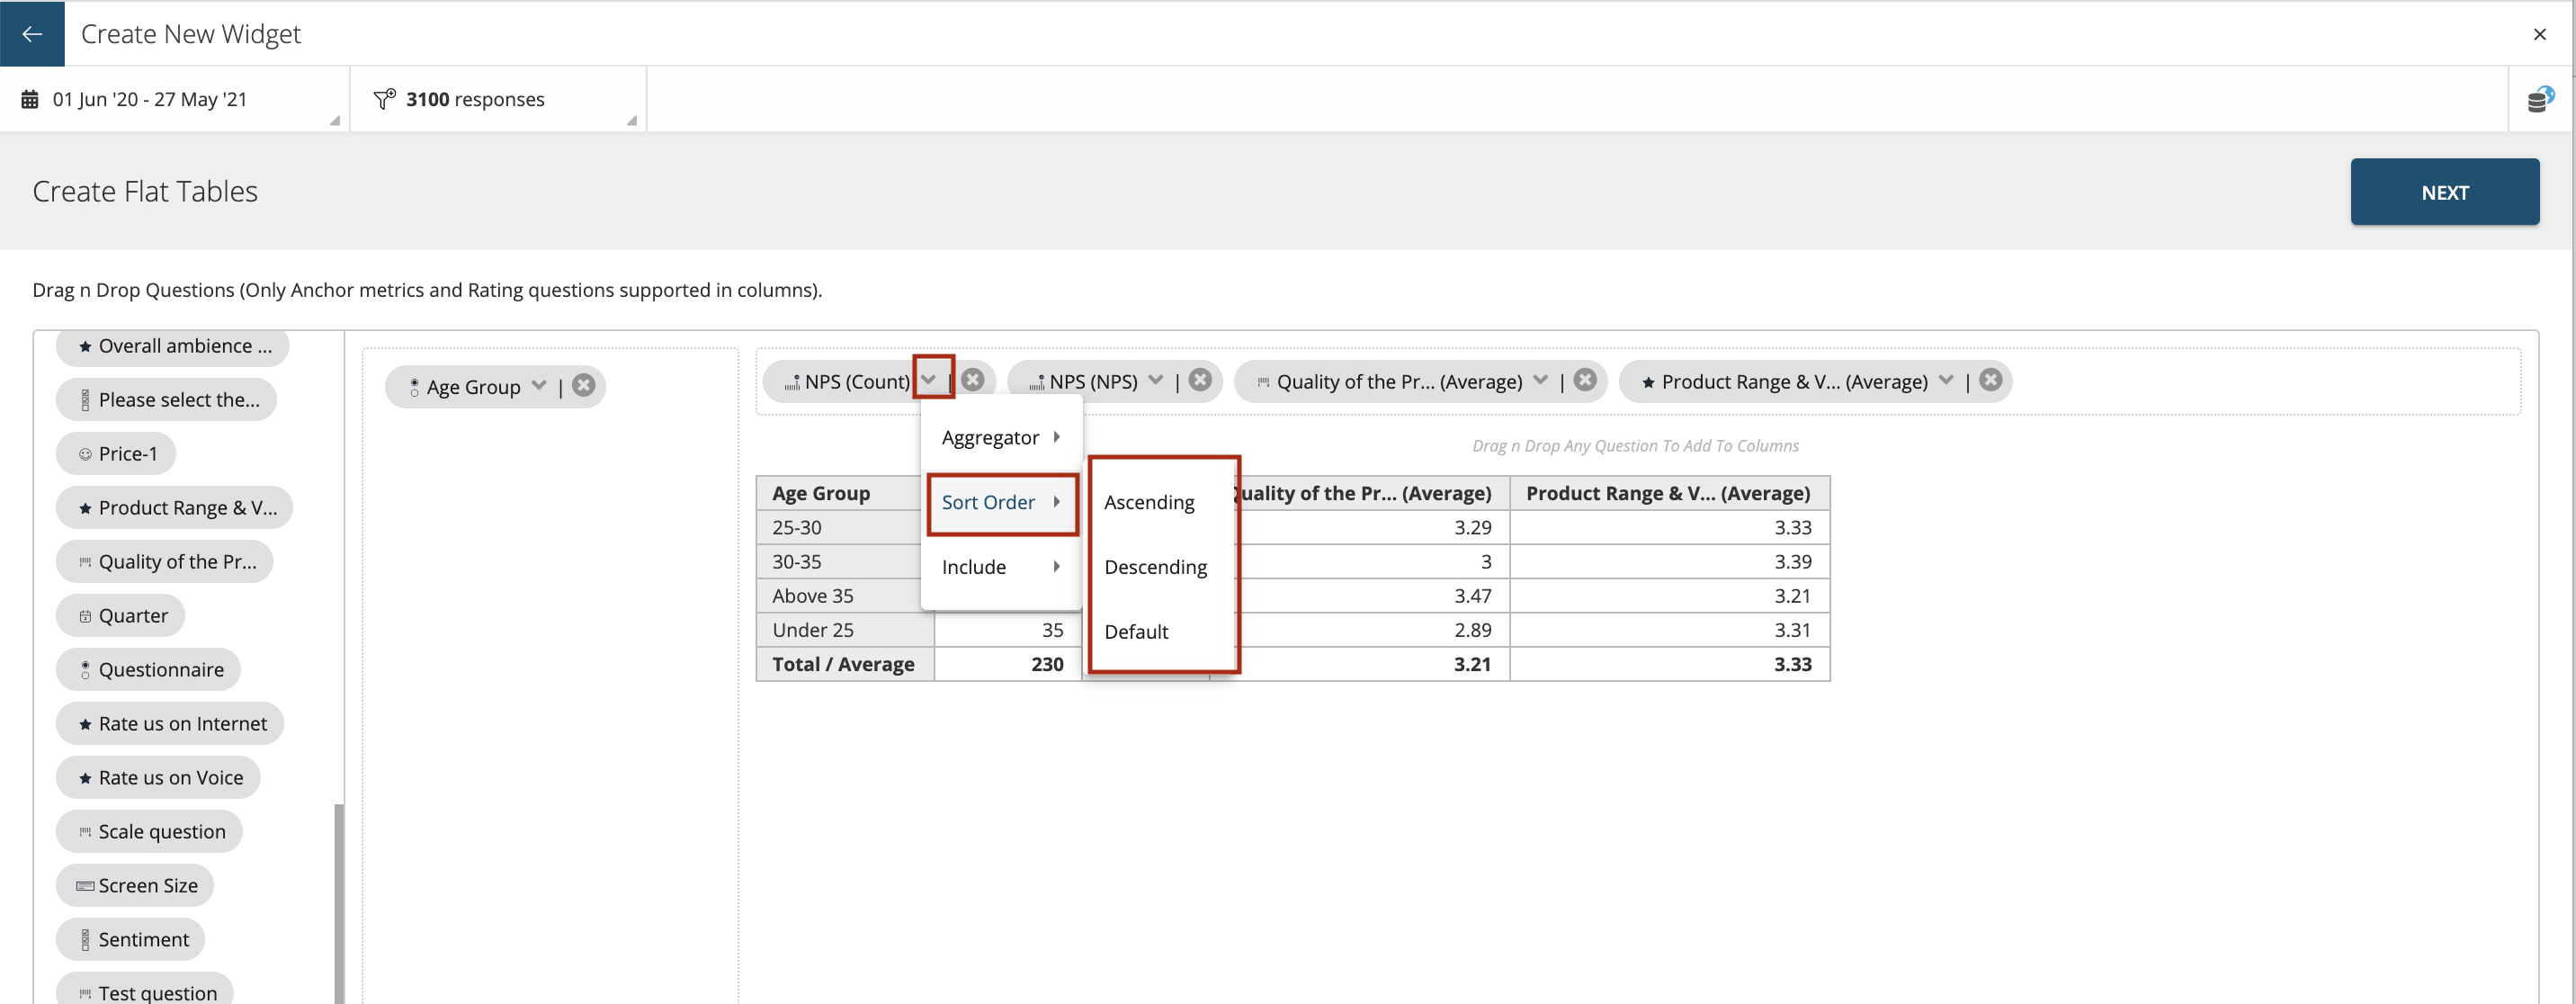The image size is (2576, 1004).
Task: Select Descending sort order option
Action: (x=1155, y=567)
